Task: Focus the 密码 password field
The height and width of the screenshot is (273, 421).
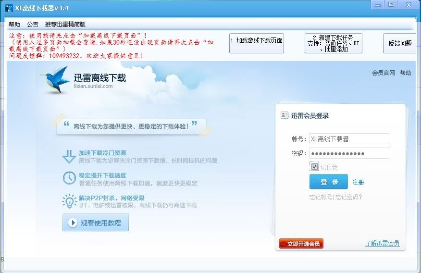Action: pyautogui.click(x=349, y=153)
